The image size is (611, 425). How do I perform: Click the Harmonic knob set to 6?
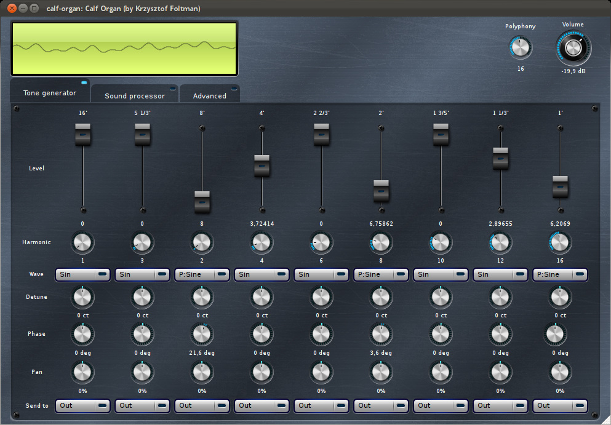point(321,242)
